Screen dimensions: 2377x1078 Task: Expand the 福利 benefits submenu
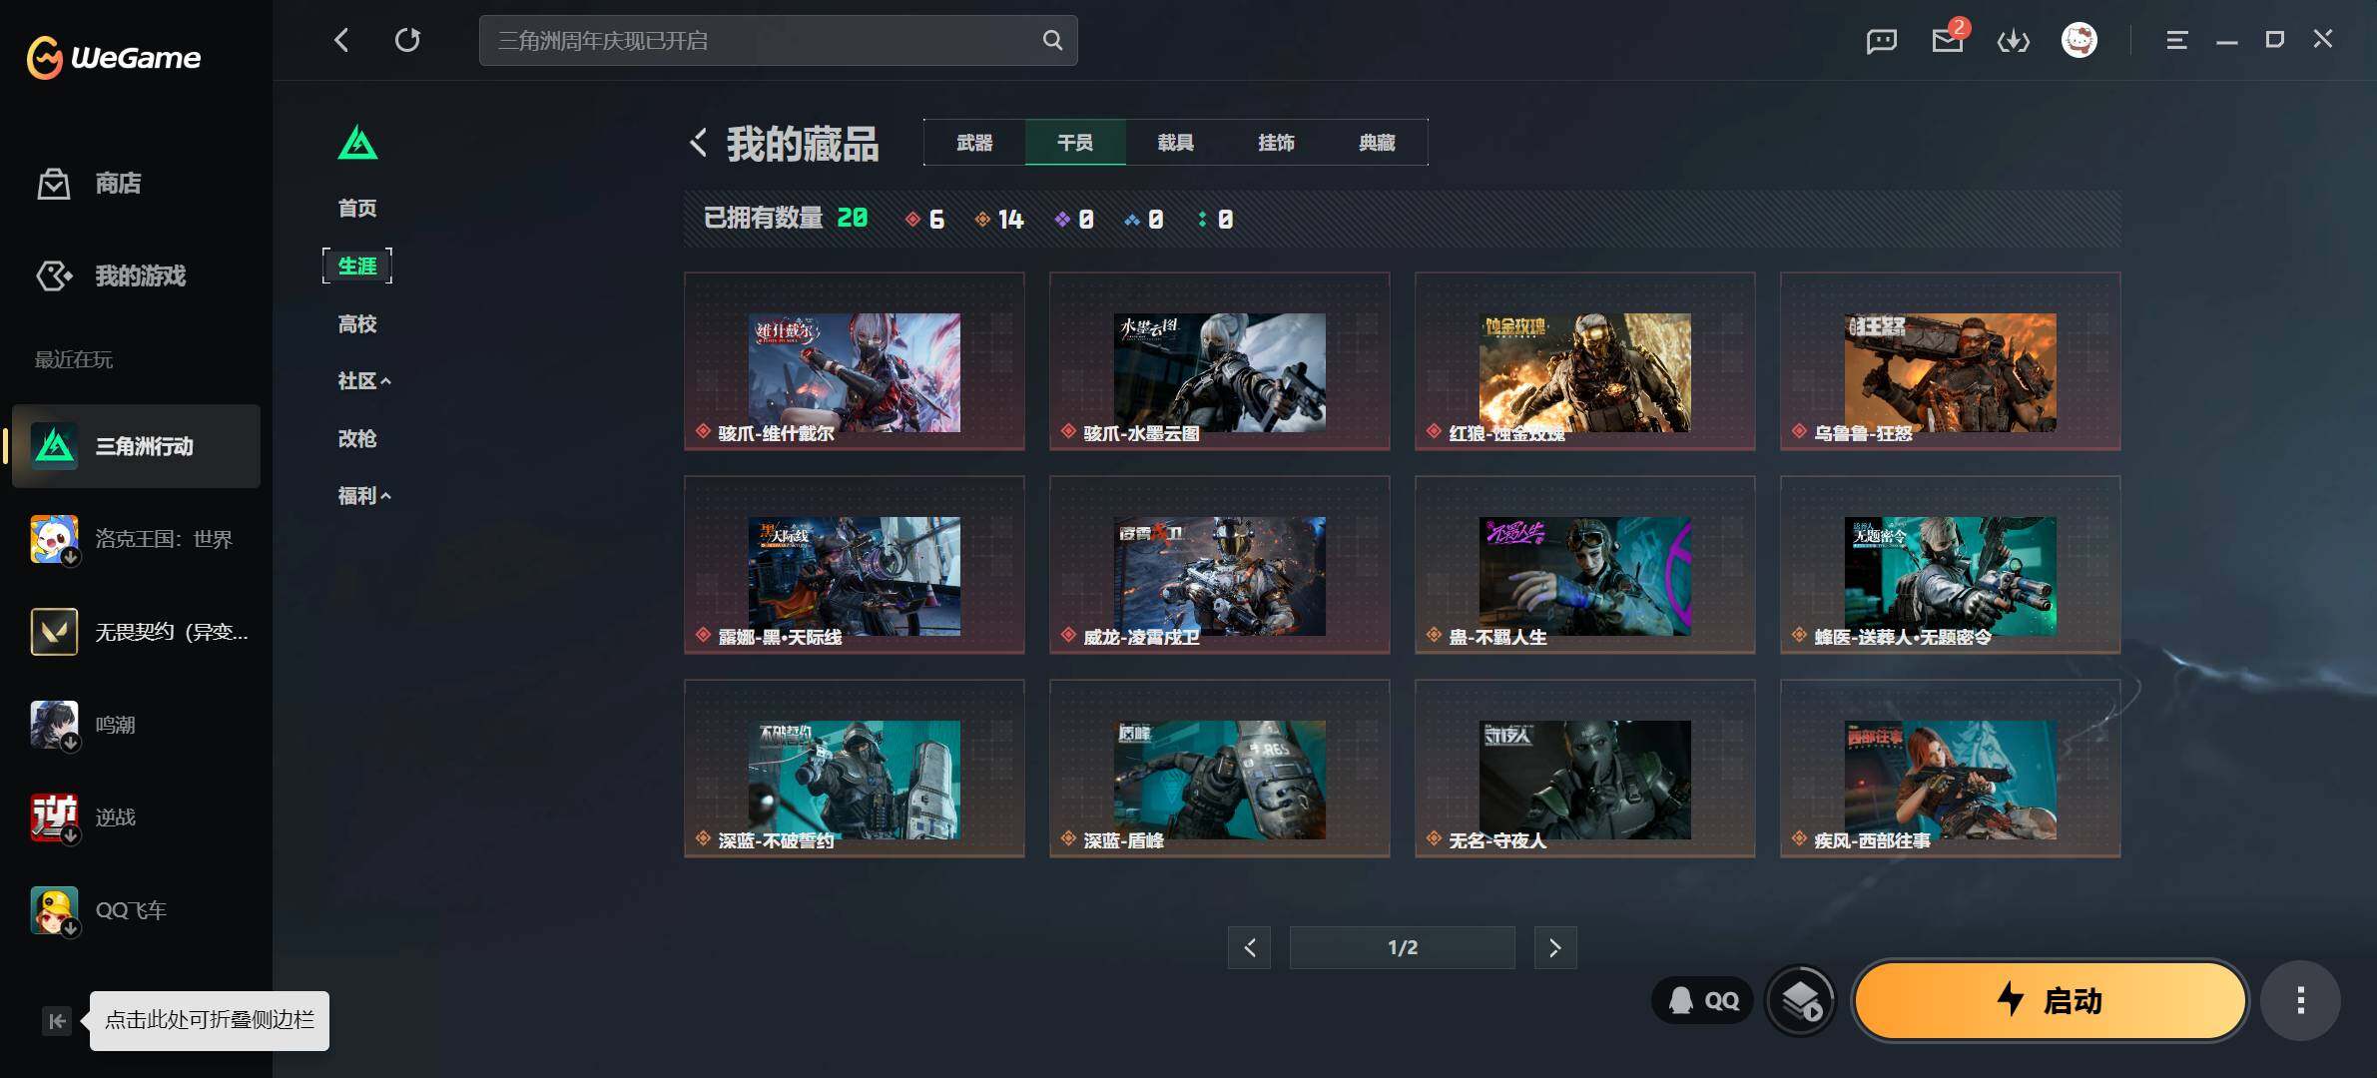364,496
